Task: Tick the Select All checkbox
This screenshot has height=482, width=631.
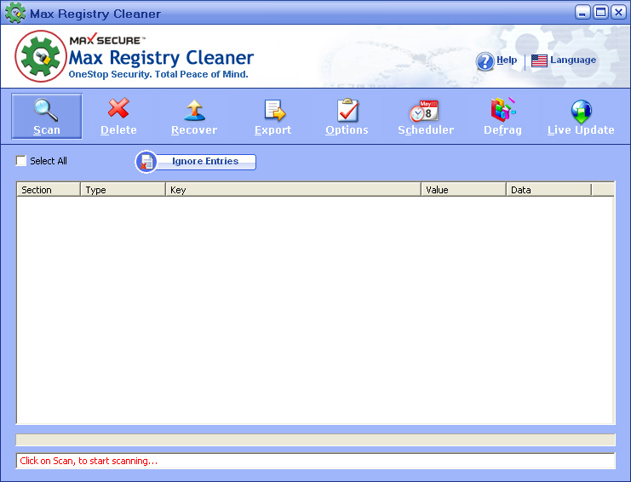Action: point(20,161)
